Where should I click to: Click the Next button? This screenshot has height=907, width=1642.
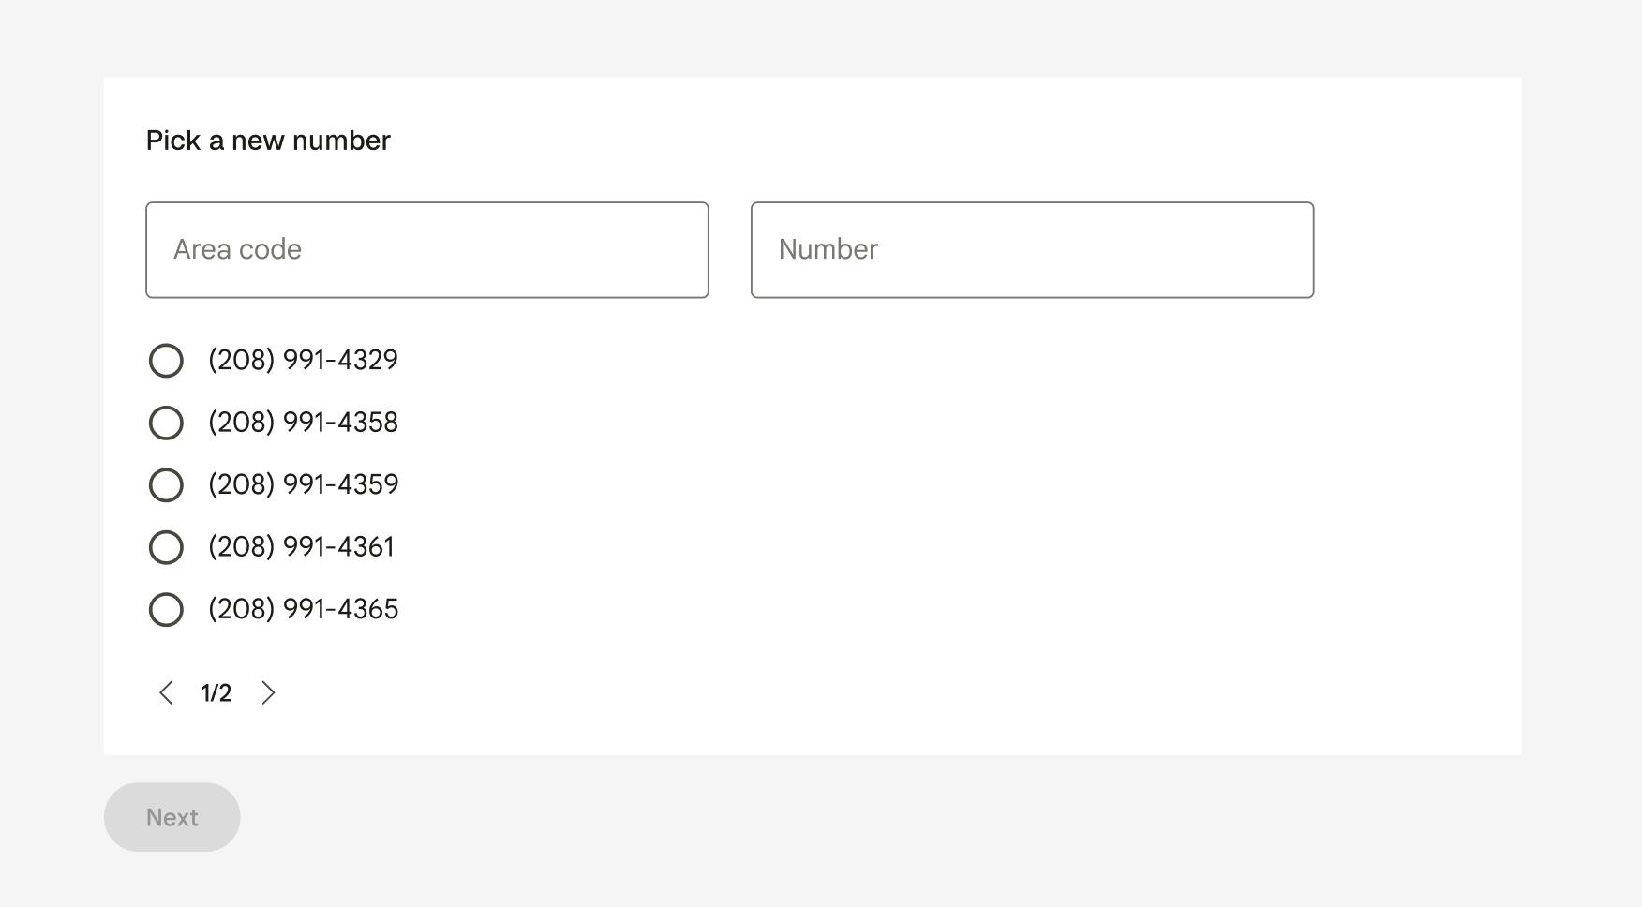172,817
